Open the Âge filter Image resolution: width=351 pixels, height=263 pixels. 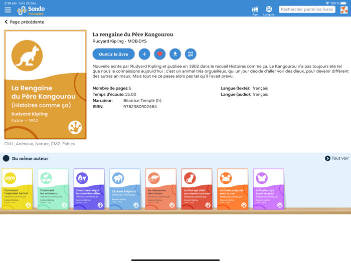[255, 11]
